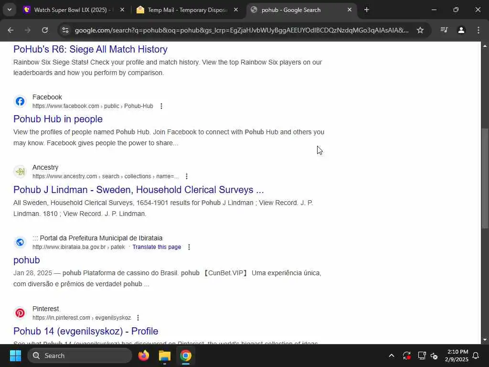Screen dimensions: 489x367
Task: Open the Windows Start menu
Action: [15, 356]
